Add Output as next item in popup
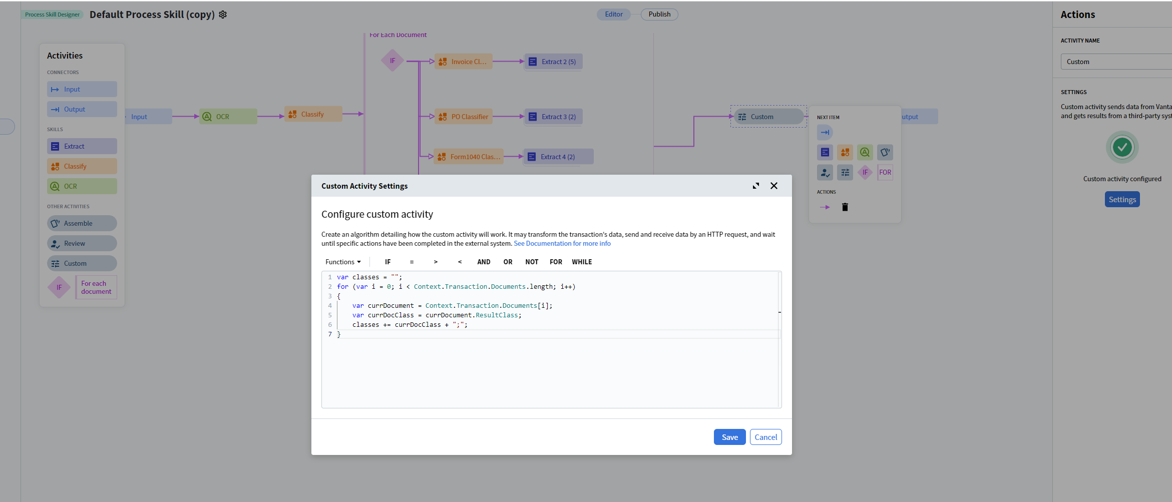The image size is (1172, 502). (825, 133)
